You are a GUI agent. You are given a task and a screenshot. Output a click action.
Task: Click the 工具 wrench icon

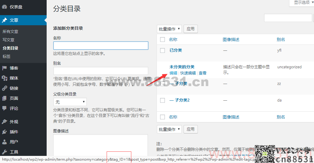click(4, 152)
